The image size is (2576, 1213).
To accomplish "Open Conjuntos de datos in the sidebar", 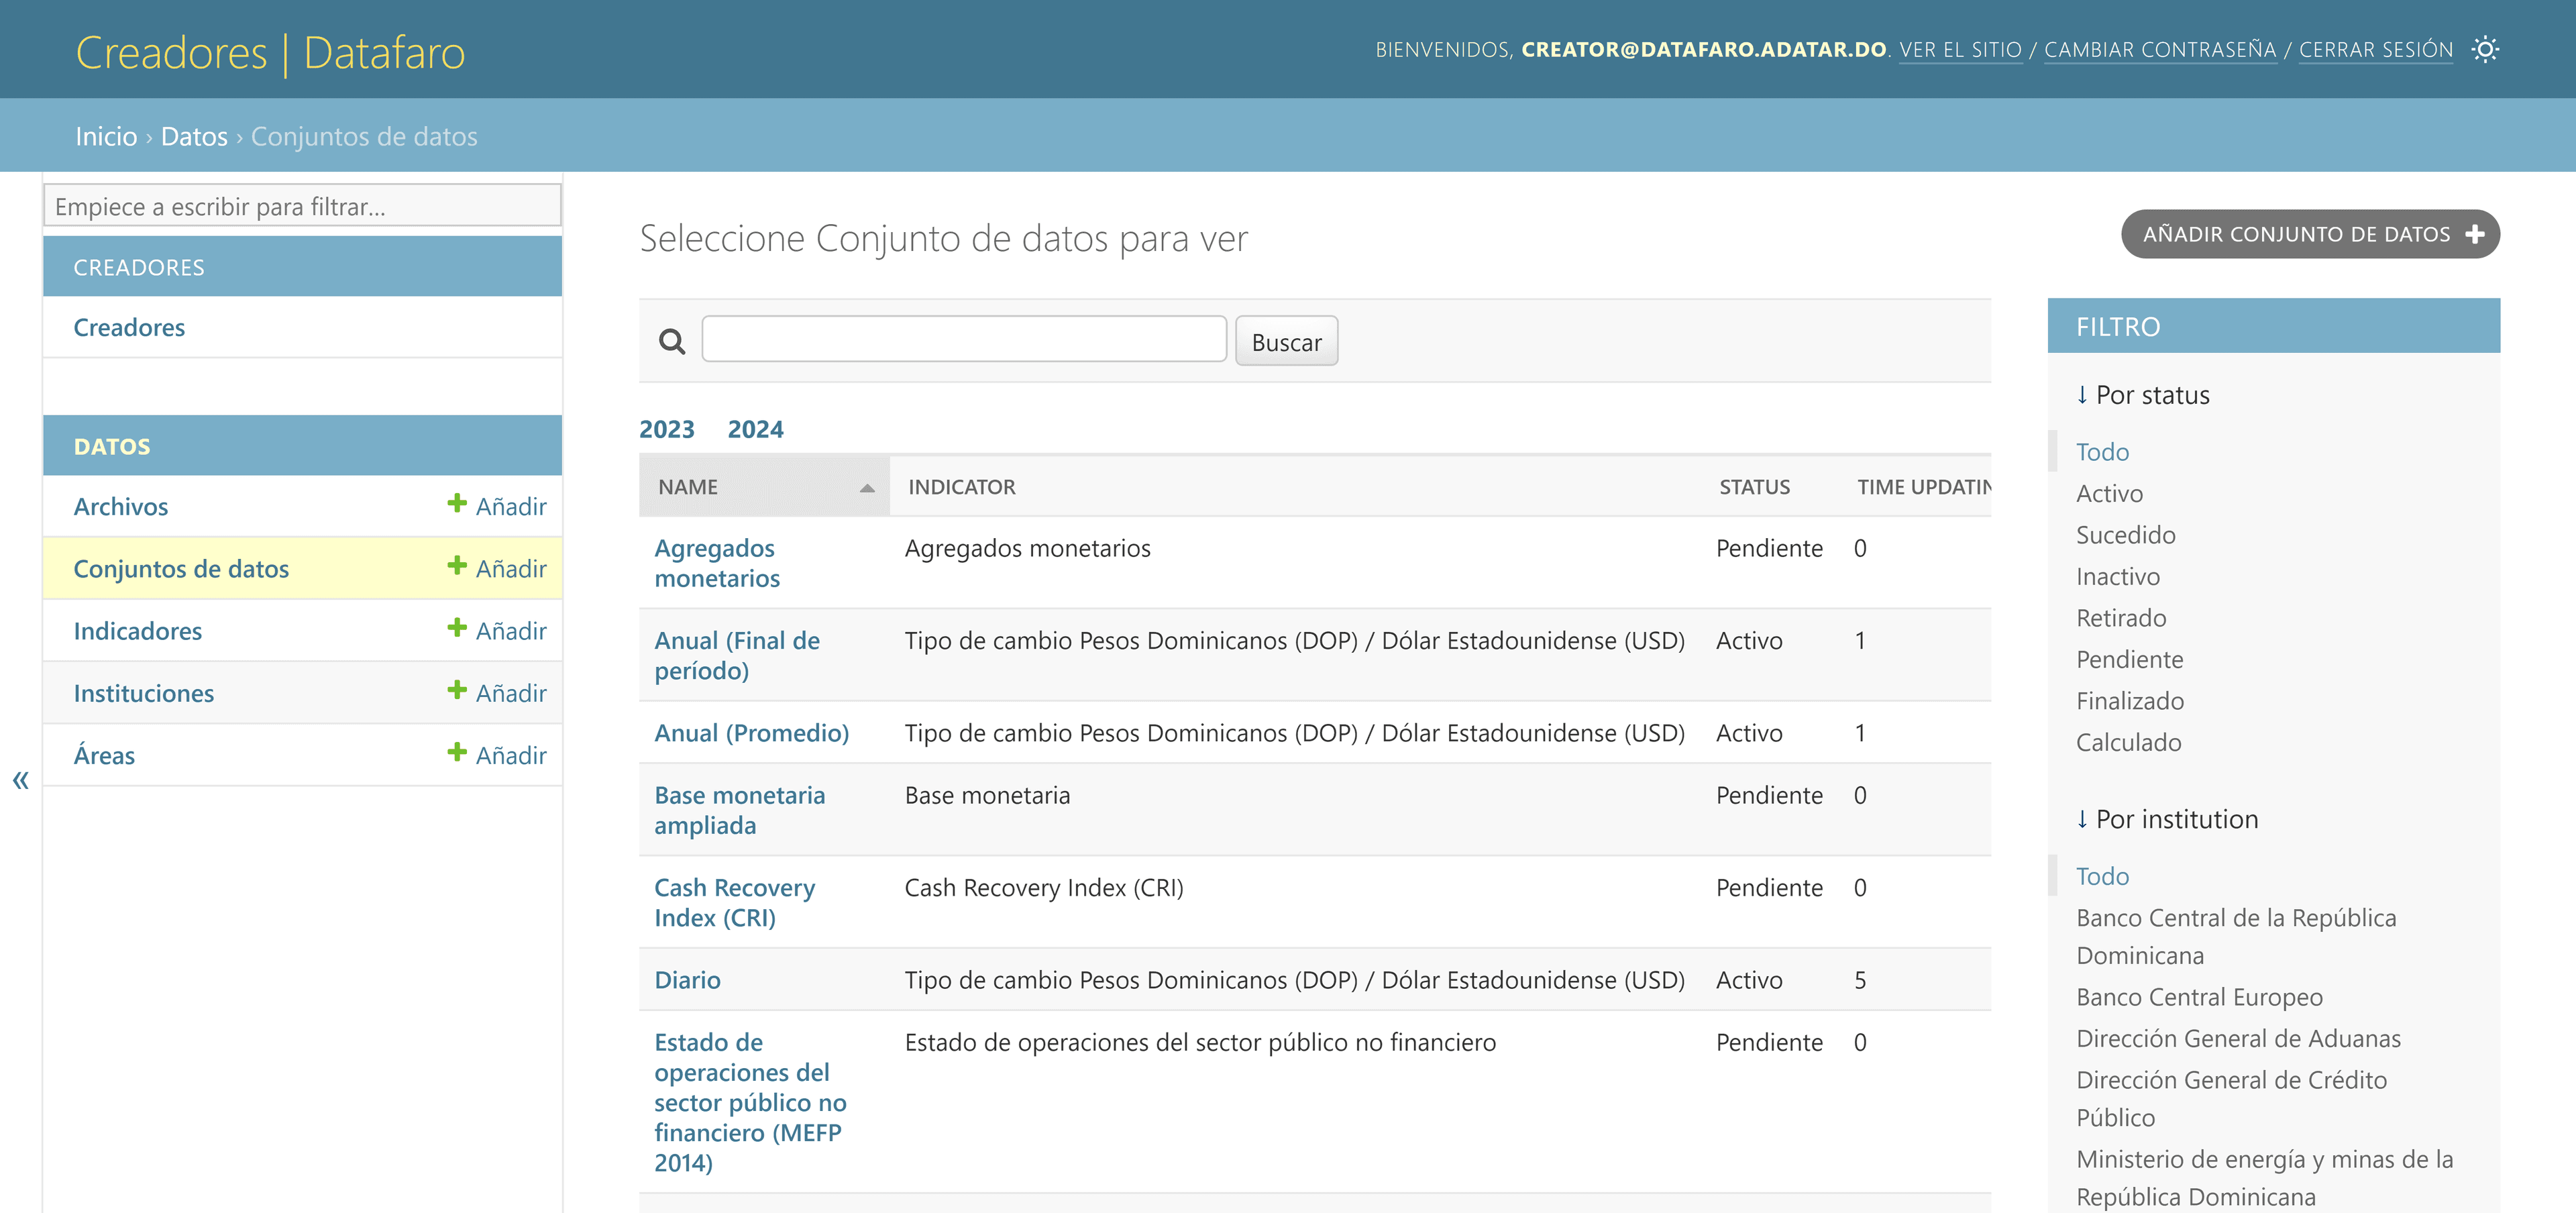I will pyautogui.click(x=181, y=568).
